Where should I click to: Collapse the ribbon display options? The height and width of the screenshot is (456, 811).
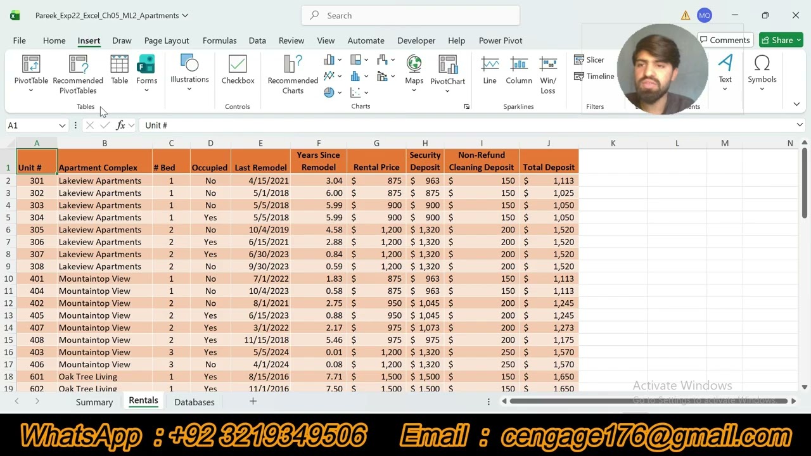click(796, 104)
